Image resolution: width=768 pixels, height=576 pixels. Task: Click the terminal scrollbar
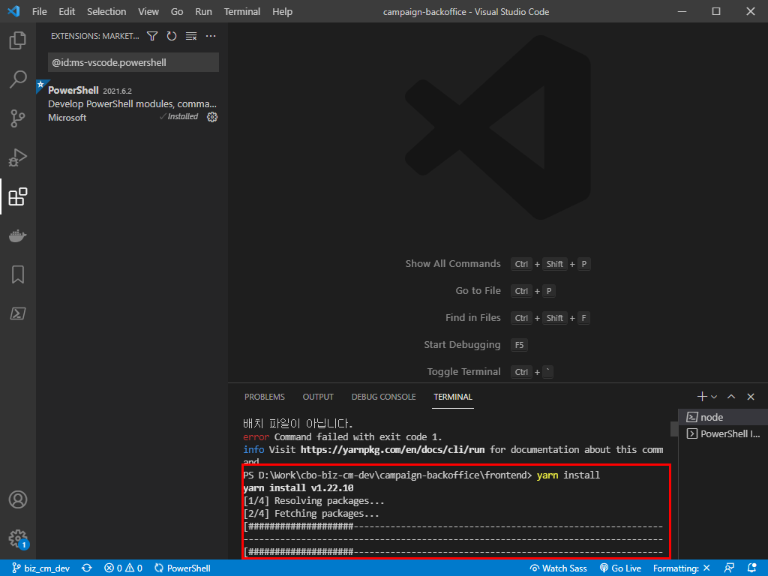point(674,429)
